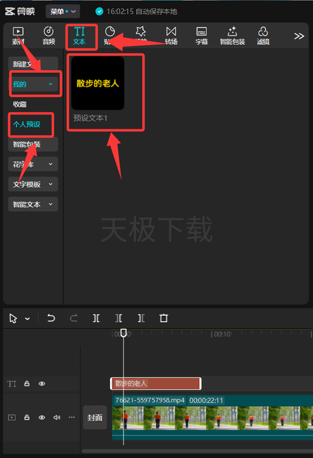The width and height of the screenshot is (313, 458).
Task: Switch to the 文本 text tab
Action: tap(79, 36)
